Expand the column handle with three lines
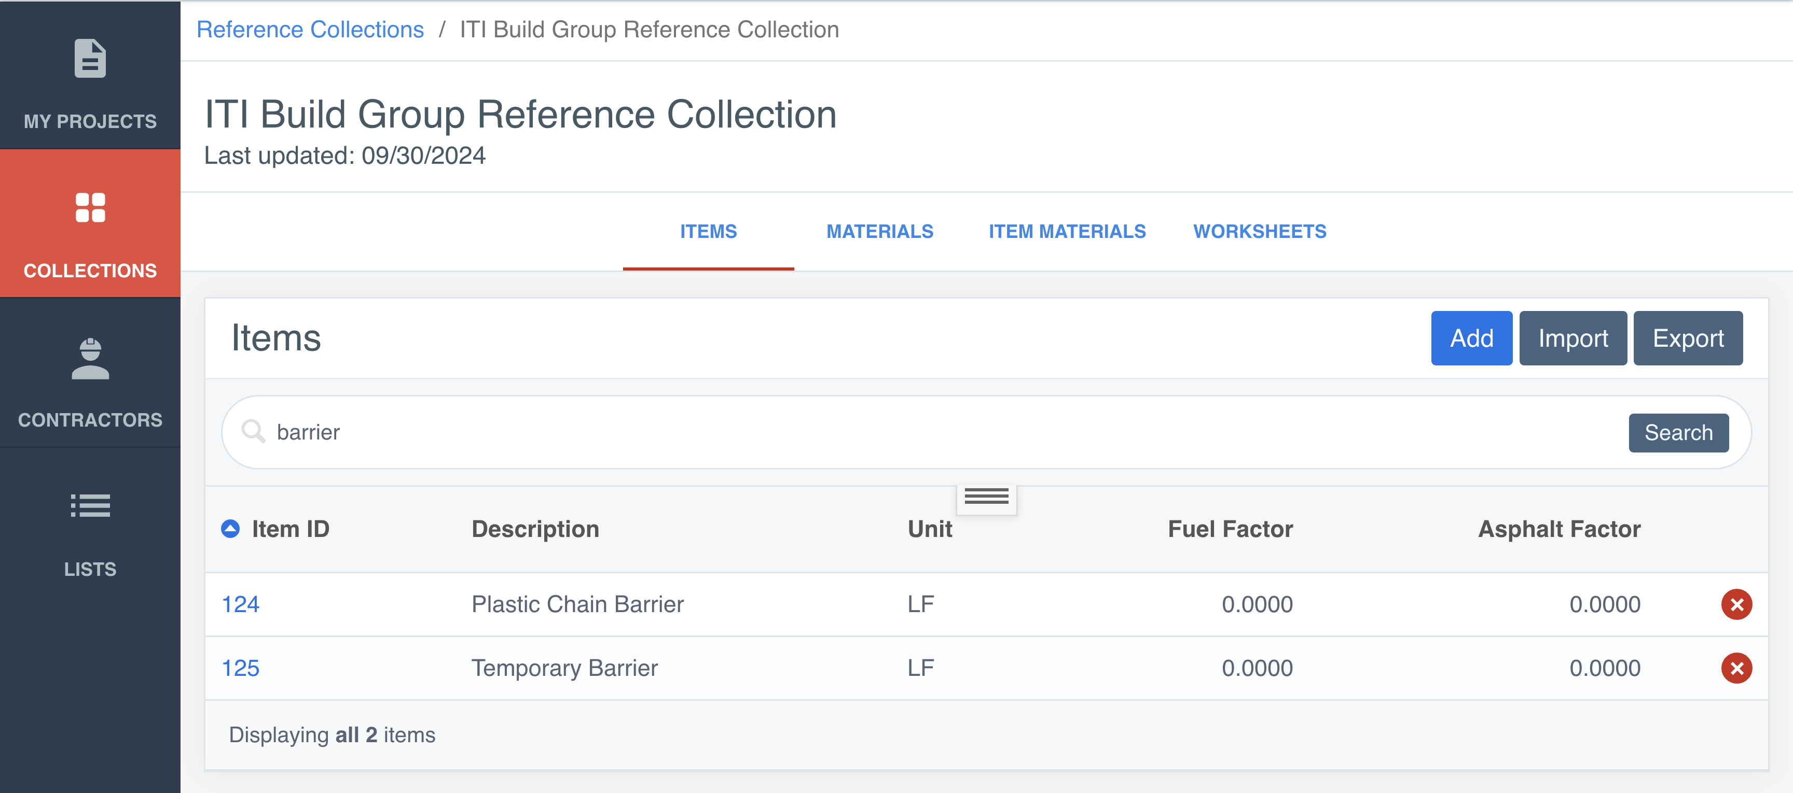 [986, 497]
